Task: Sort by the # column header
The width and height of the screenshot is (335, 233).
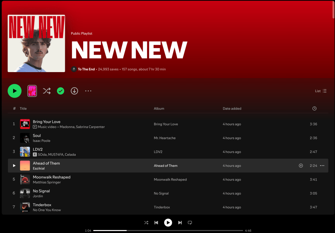Action: coord(14,108)
